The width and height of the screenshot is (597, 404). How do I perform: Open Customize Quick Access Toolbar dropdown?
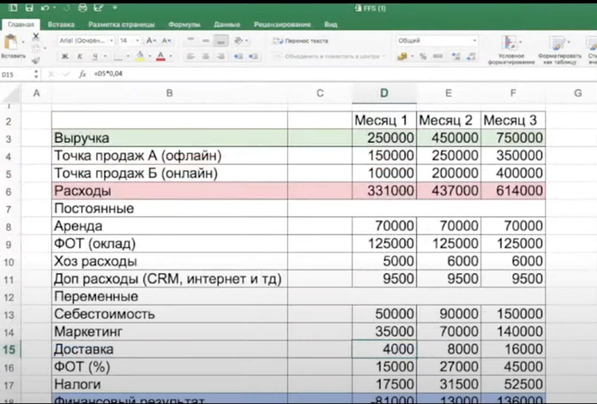pos(115,8)
